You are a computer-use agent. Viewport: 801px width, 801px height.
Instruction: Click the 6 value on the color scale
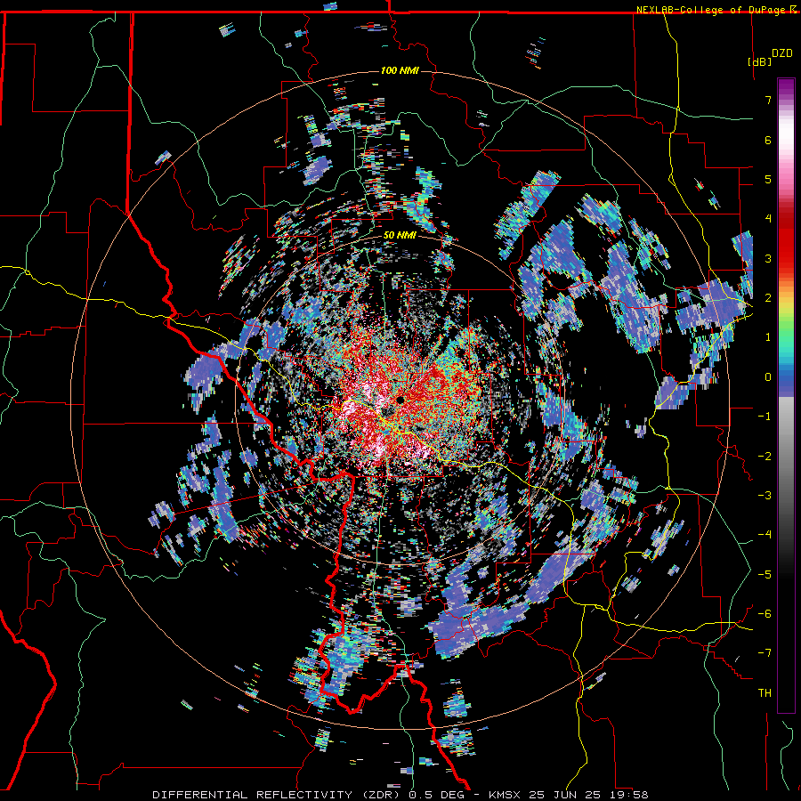(x=768, y=140)
